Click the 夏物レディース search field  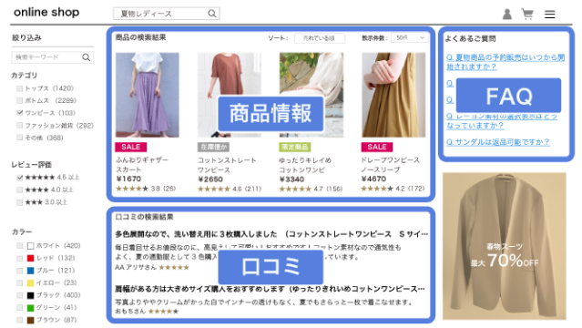click(167, 14)
